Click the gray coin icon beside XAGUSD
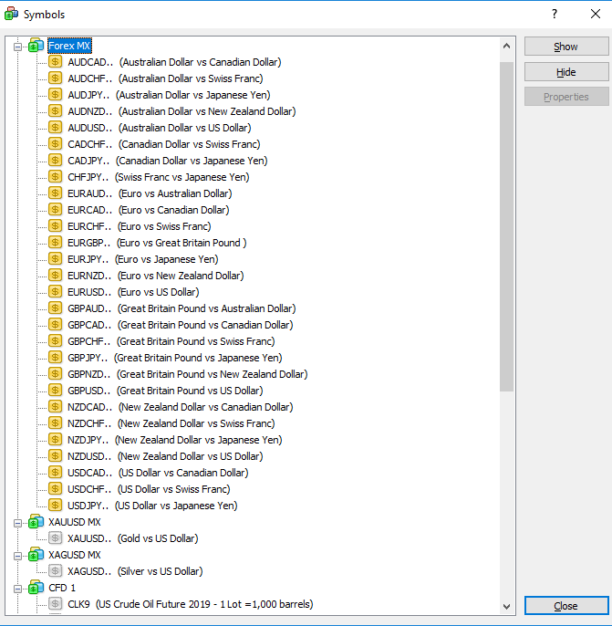 56,571
